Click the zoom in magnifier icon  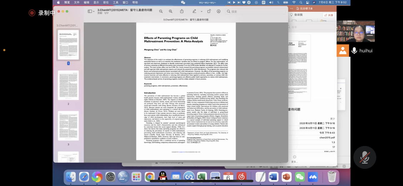pos(170,11)
